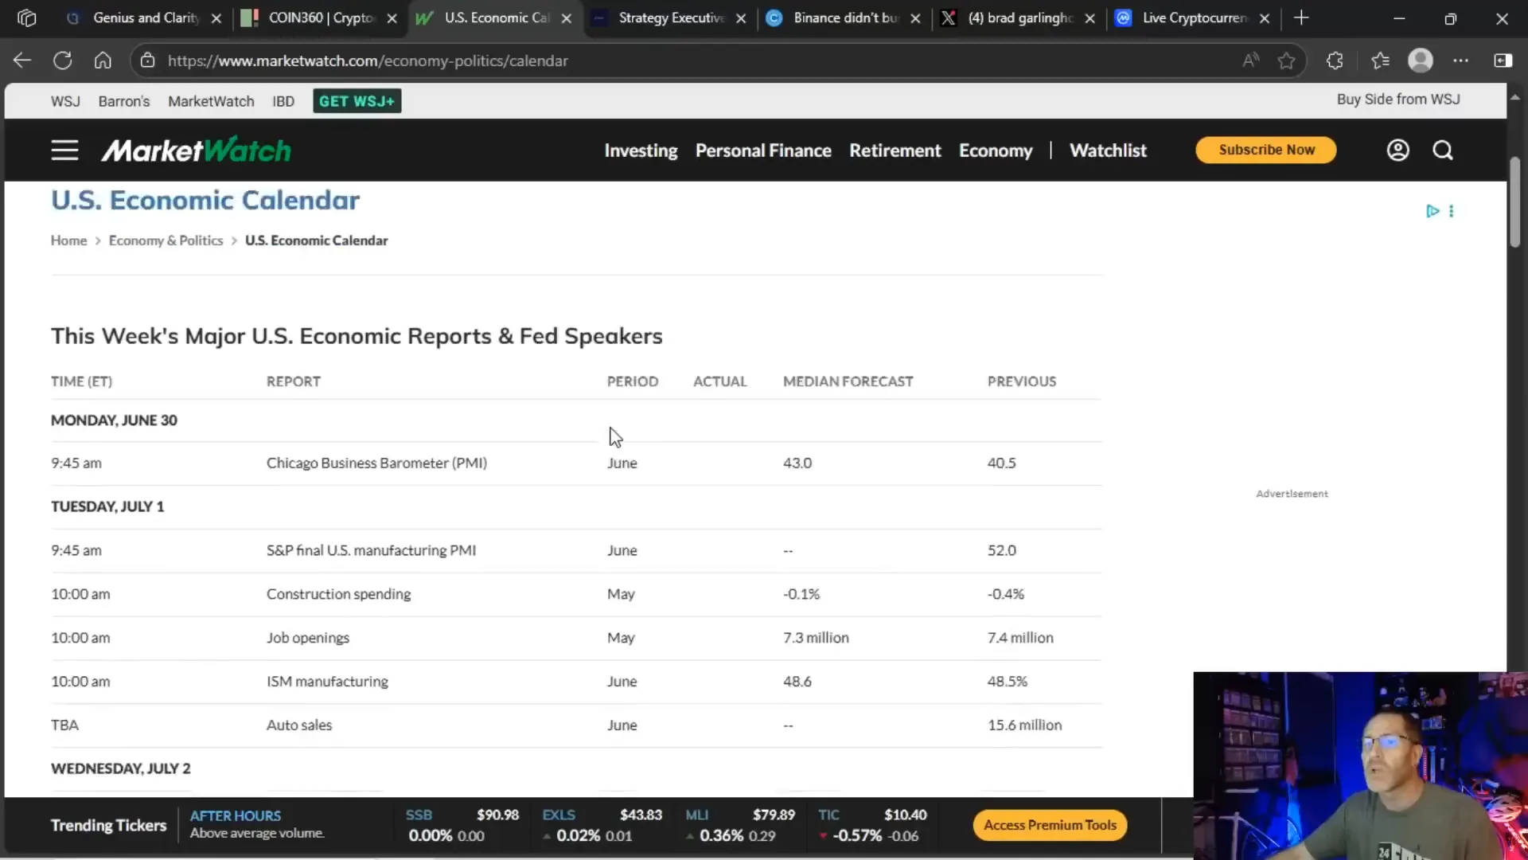Open ad options three-dot icon
This screenshot has width=1528, height=860.
click(1452, 211)
